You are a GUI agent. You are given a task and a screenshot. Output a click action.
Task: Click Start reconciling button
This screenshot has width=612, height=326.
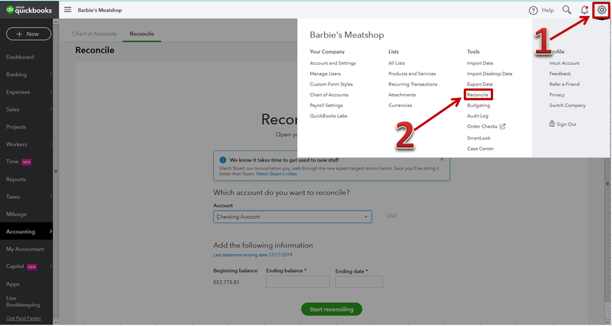click(x=331, y=309)
